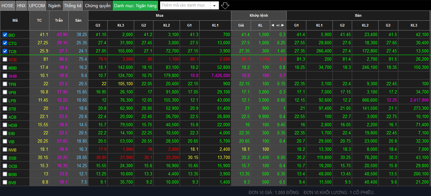Tick the checkbox for MBB

click(5, 68)
